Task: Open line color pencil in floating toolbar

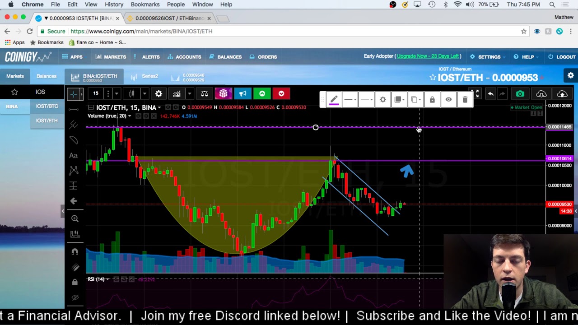Action: (x=333, y=100)
